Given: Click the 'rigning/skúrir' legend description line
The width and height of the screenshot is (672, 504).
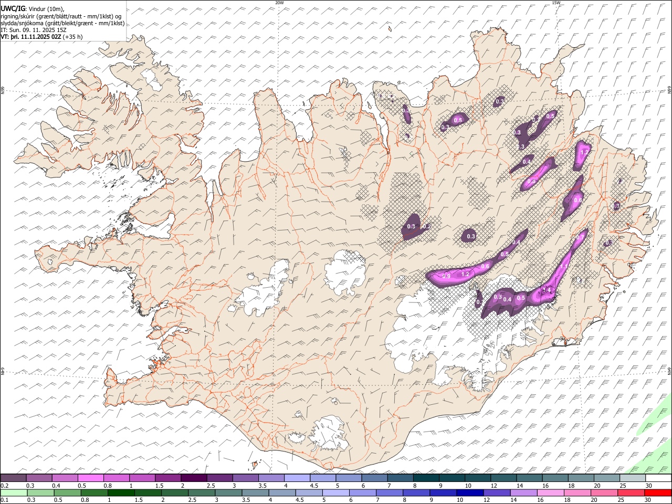Looking at the screenshot, I should [61, 16].
